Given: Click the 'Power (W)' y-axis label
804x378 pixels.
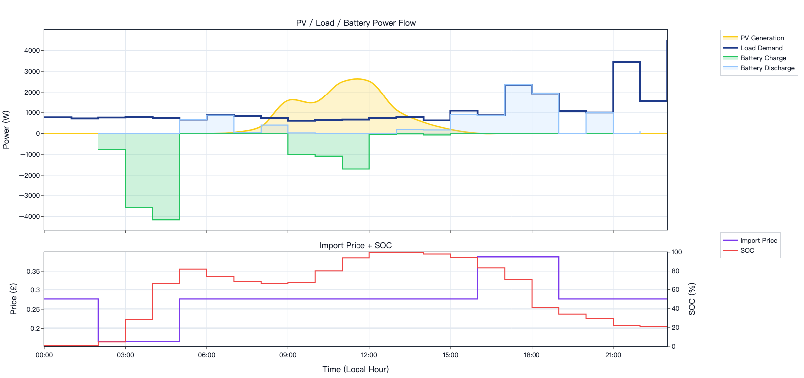Looking at the screenshot, I should (6, 130).
